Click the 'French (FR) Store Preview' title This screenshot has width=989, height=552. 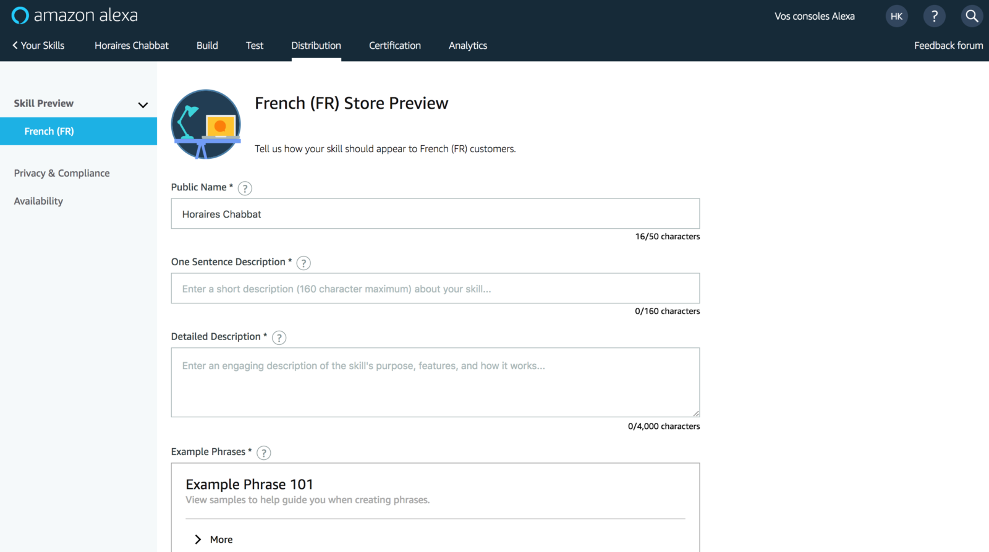[x=352, y=103]
